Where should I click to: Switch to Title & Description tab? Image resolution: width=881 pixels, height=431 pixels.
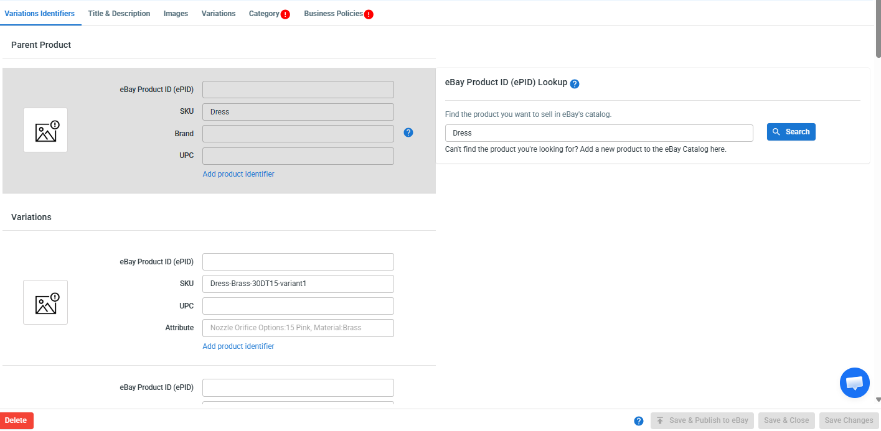point(119,14)
